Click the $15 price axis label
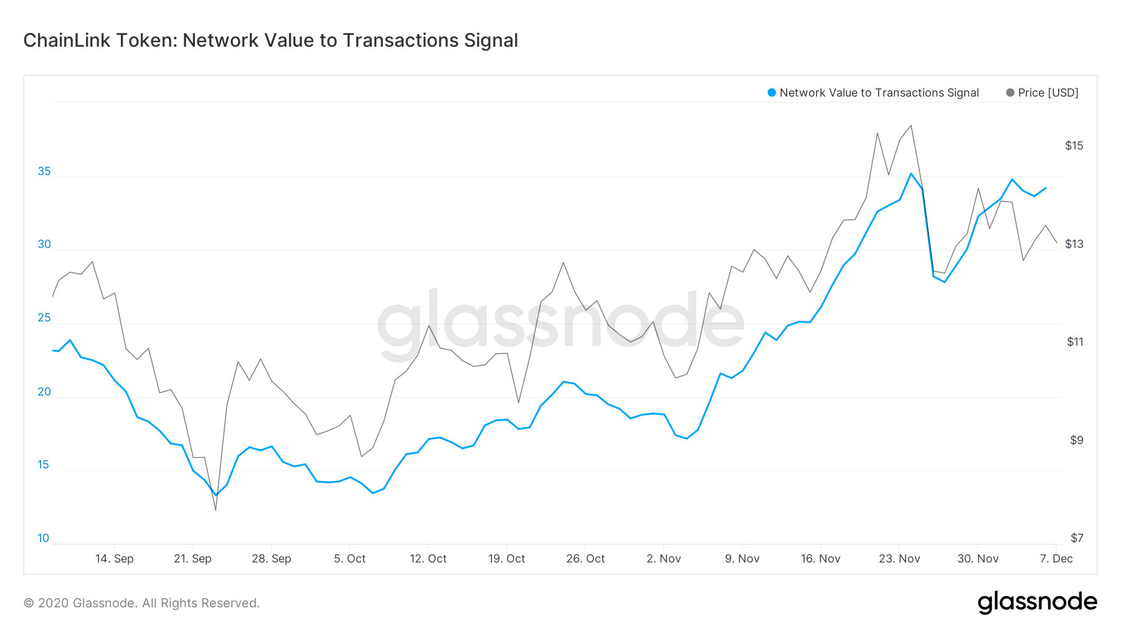Screen dimensions: 1121x631 pyautogui.click(x=1074, y=146)
